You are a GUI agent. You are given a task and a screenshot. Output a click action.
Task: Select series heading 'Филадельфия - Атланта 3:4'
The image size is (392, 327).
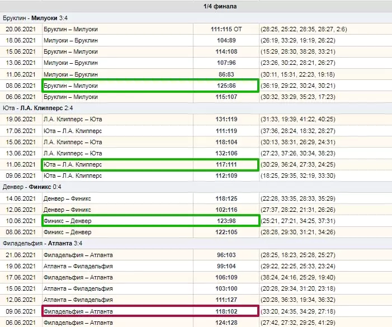click(x=42, y=243)
